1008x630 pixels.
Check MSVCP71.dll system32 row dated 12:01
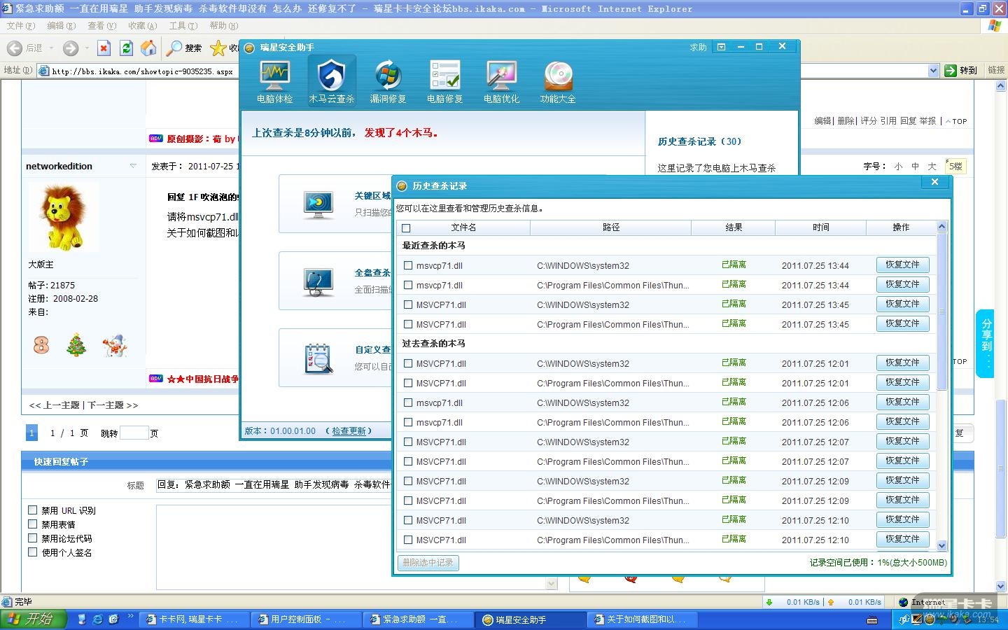click(408, 363)
